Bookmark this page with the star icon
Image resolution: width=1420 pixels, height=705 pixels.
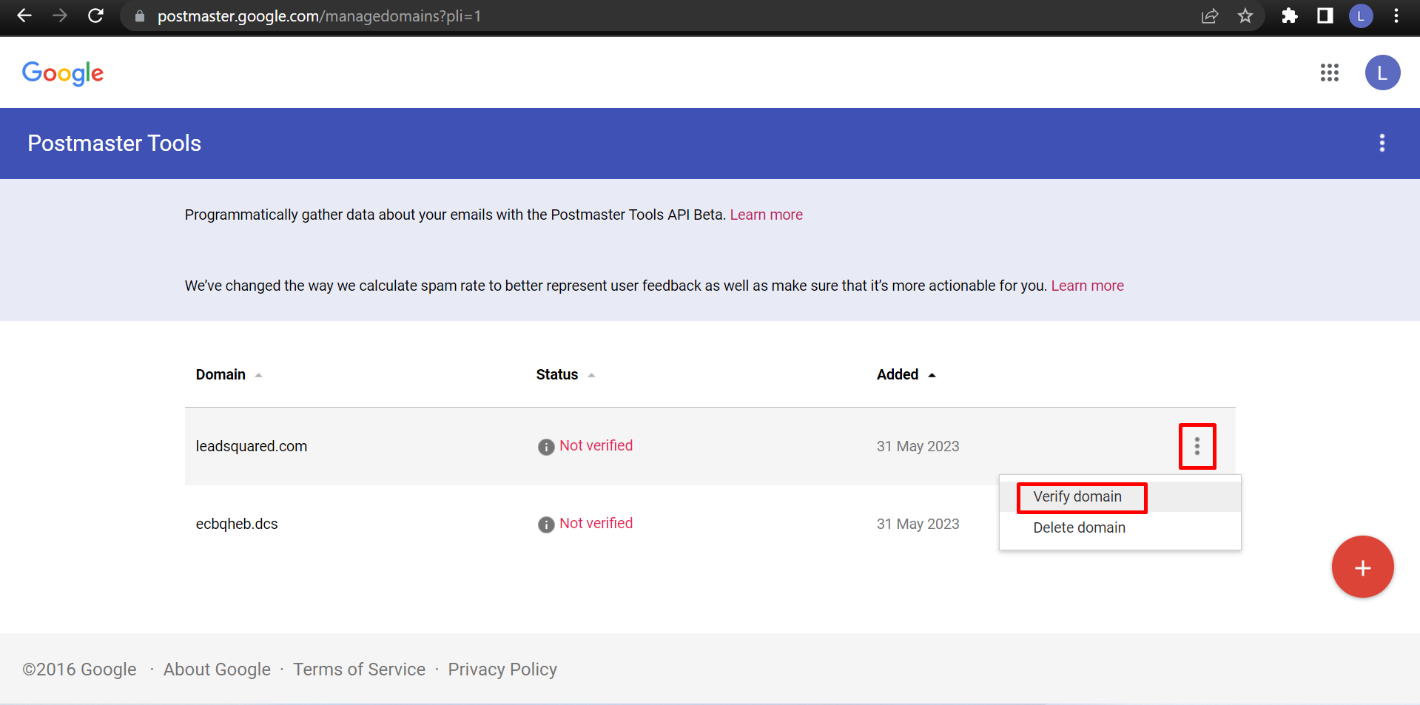[1245, 16]
